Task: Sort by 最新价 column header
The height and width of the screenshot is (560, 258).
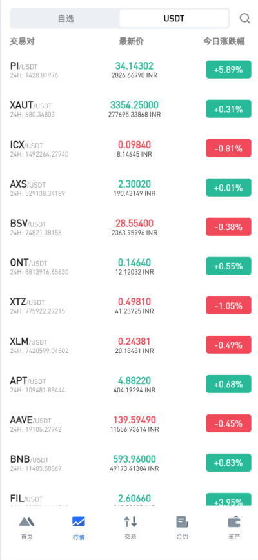Action: click(x=131, y=41)
